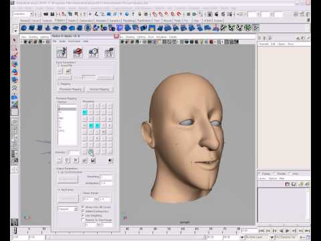Image resolution: width=321 pixels, height=241 pixels.
Task: Click the cyan cell in second grid row
Action: (x=85, y=112)
